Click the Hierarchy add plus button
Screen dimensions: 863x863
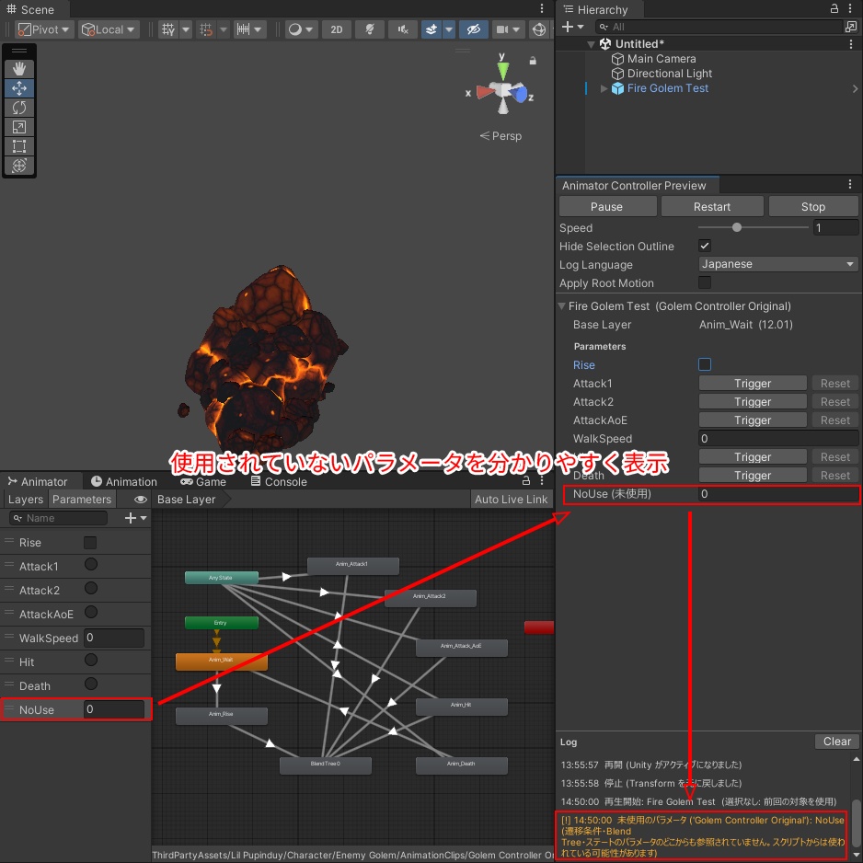[x=568, y=27]
